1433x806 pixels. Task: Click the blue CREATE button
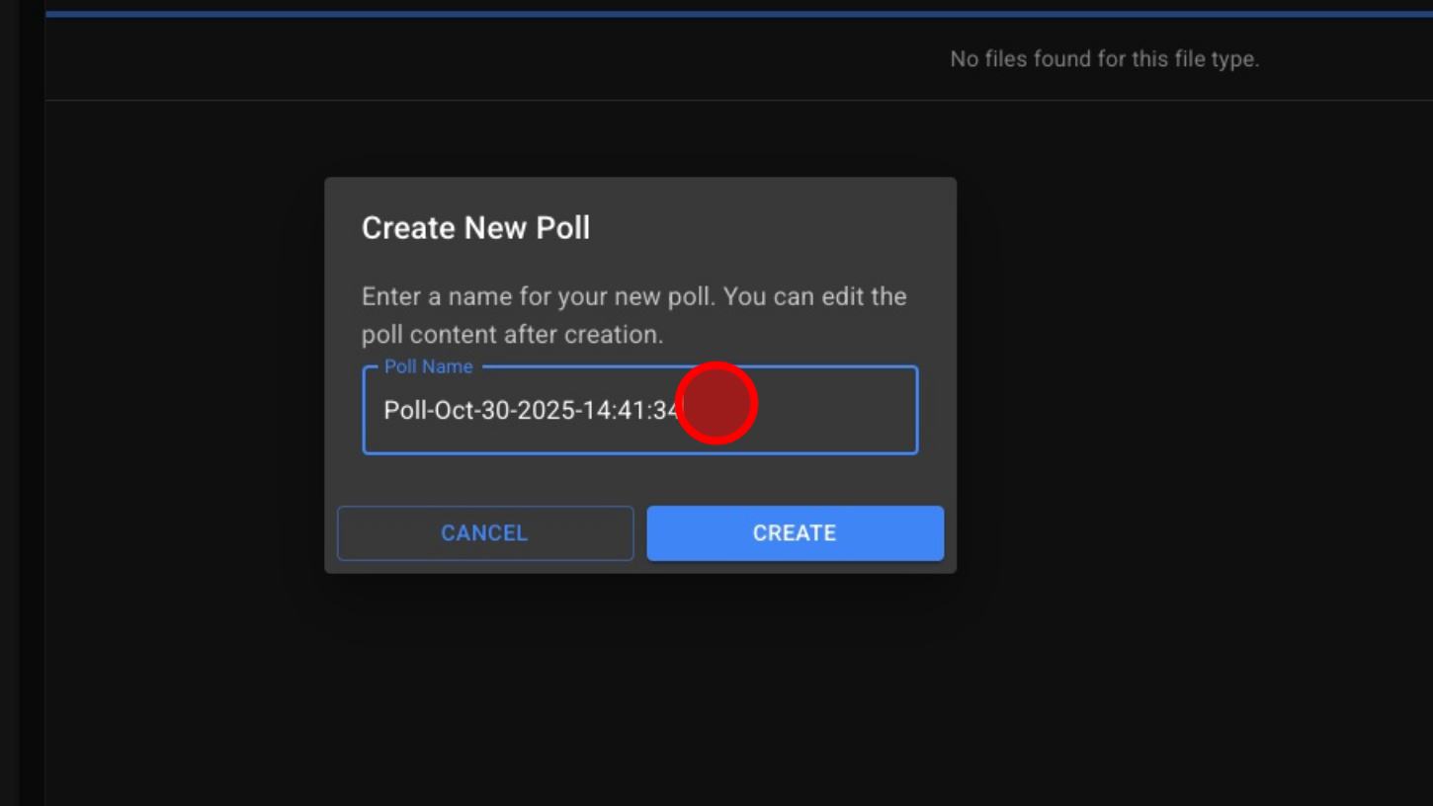795,533
